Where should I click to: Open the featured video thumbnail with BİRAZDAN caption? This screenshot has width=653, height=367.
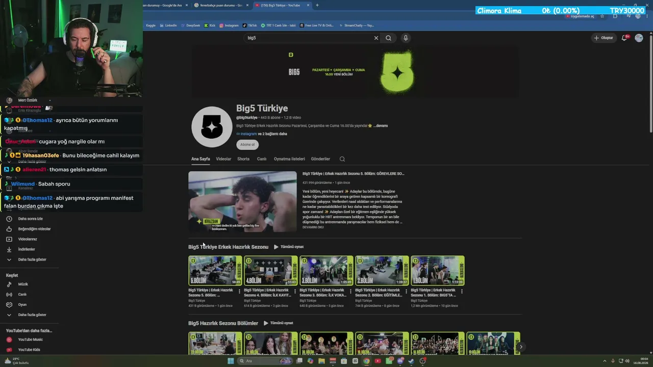[242, 202]
